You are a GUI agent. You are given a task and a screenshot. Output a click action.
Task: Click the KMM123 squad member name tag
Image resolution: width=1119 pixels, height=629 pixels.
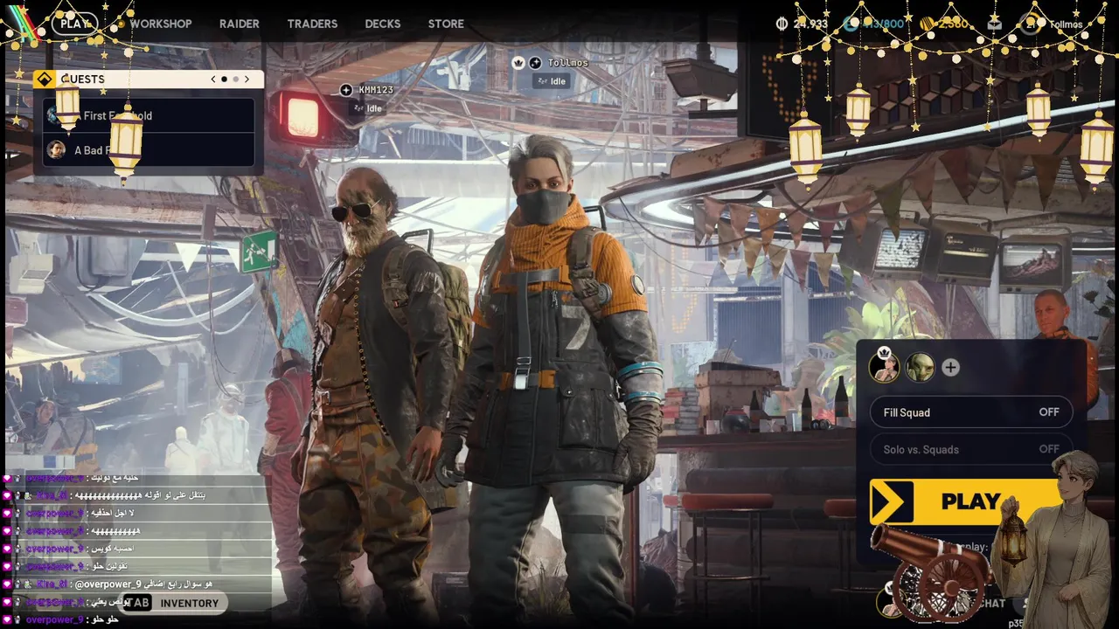(x=376, y=90)
